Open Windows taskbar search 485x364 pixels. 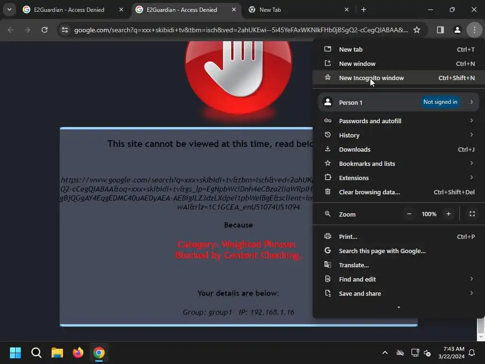tap(36, 353)
